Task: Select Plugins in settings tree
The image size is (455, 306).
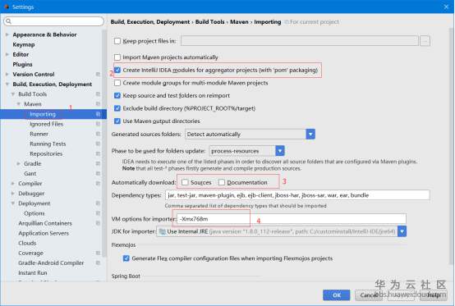Action: point(22,64)
